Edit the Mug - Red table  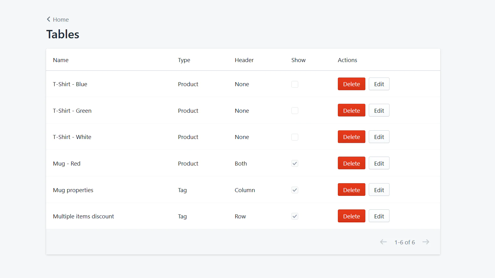click(x=379, y=163)
